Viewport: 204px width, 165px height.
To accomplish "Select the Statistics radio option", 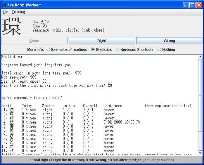I will pyautogui.click(x=93, y=50).
